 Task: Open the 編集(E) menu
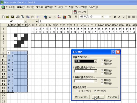pos(21,7)
